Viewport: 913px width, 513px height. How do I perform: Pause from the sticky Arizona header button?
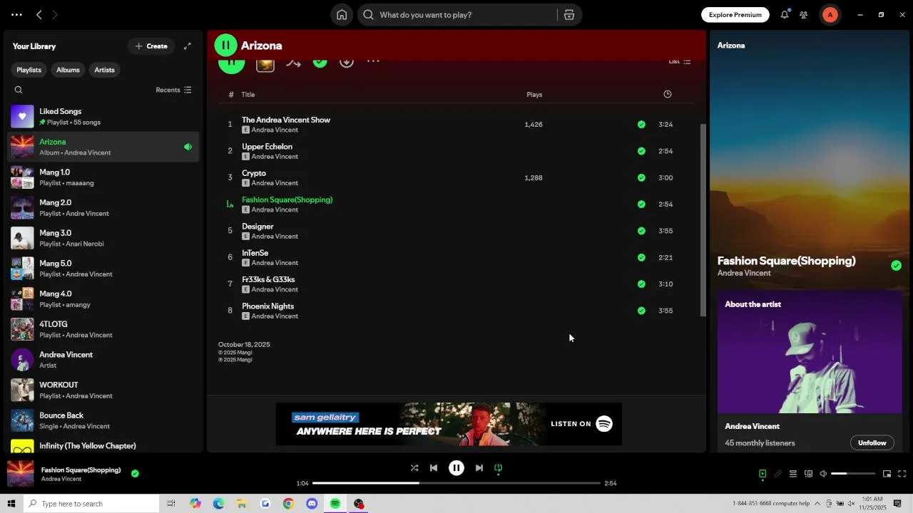225,45
